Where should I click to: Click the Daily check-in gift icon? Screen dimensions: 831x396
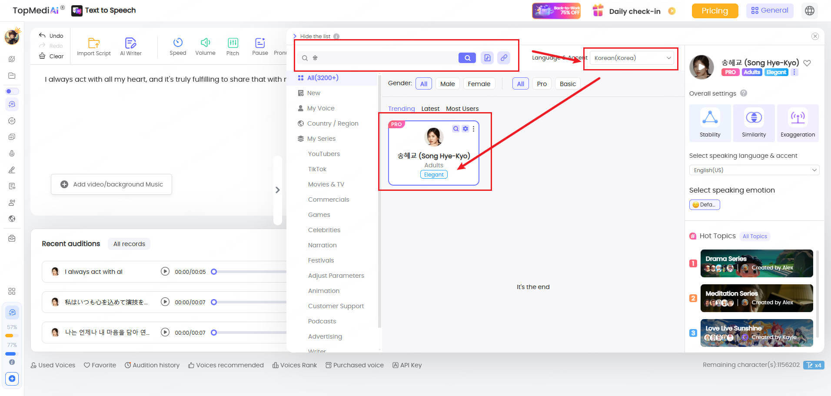coord(598,10)
